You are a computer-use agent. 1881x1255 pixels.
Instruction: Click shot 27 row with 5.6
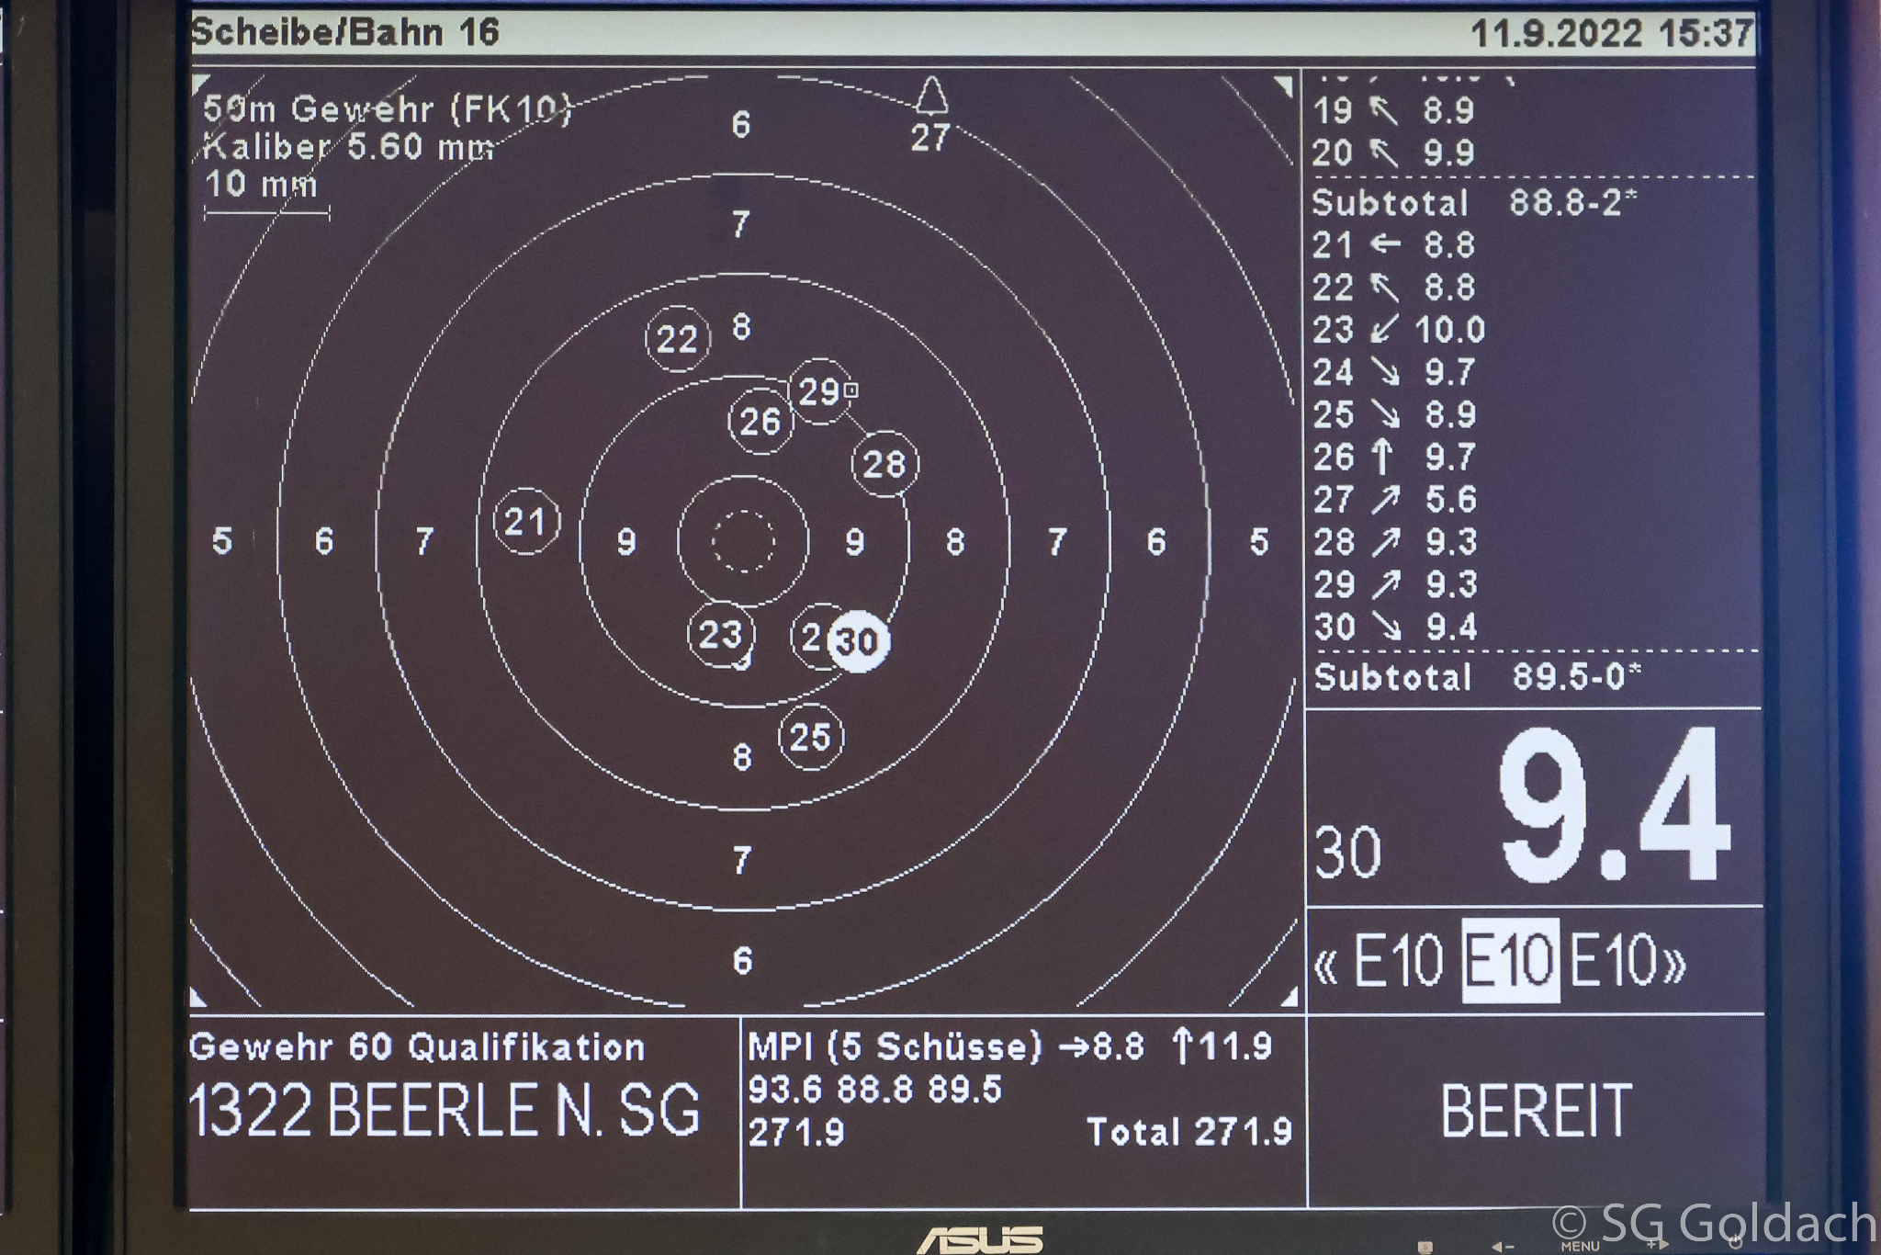tap(1396, 499)
